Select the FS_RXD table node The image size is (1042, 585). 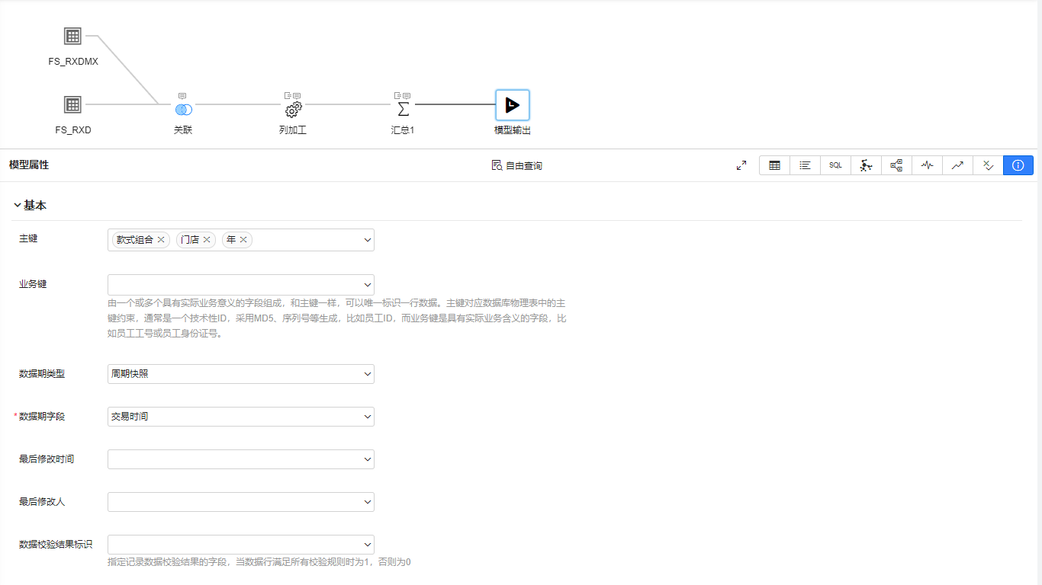[x=72, y=104]
